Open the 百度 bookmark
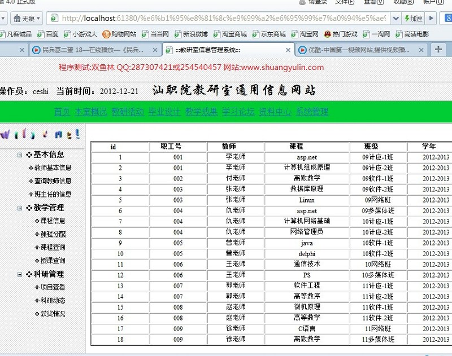The height and width of the screenshot is (356, 452). (48, 34)
